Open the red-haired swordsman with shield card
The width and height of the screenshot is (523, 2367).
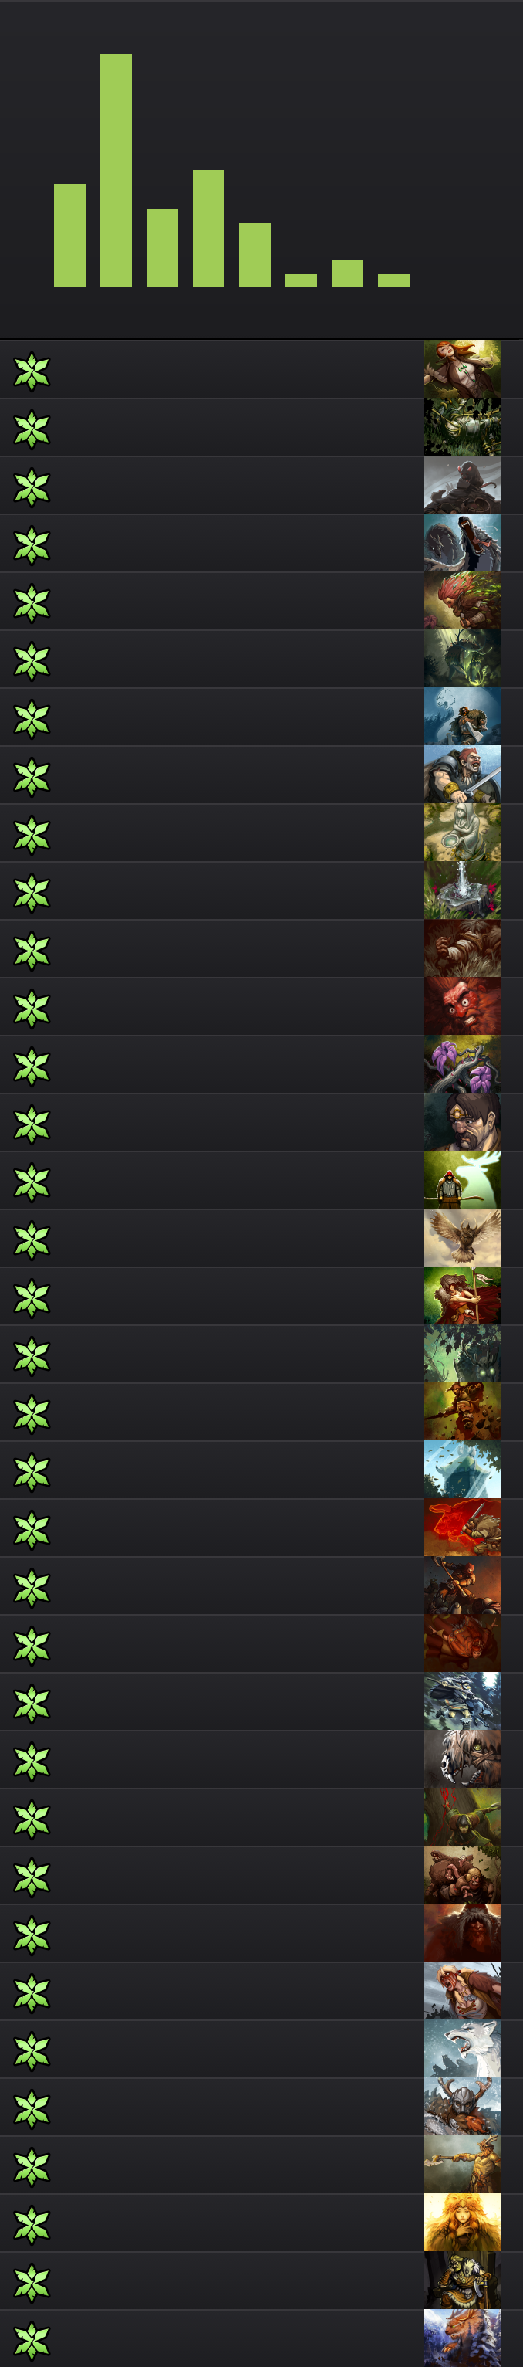pyautogui.click(x=462, y=775)
